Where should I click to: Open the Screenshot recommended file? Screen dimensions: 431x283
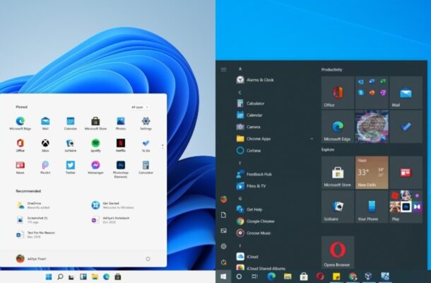32,220
